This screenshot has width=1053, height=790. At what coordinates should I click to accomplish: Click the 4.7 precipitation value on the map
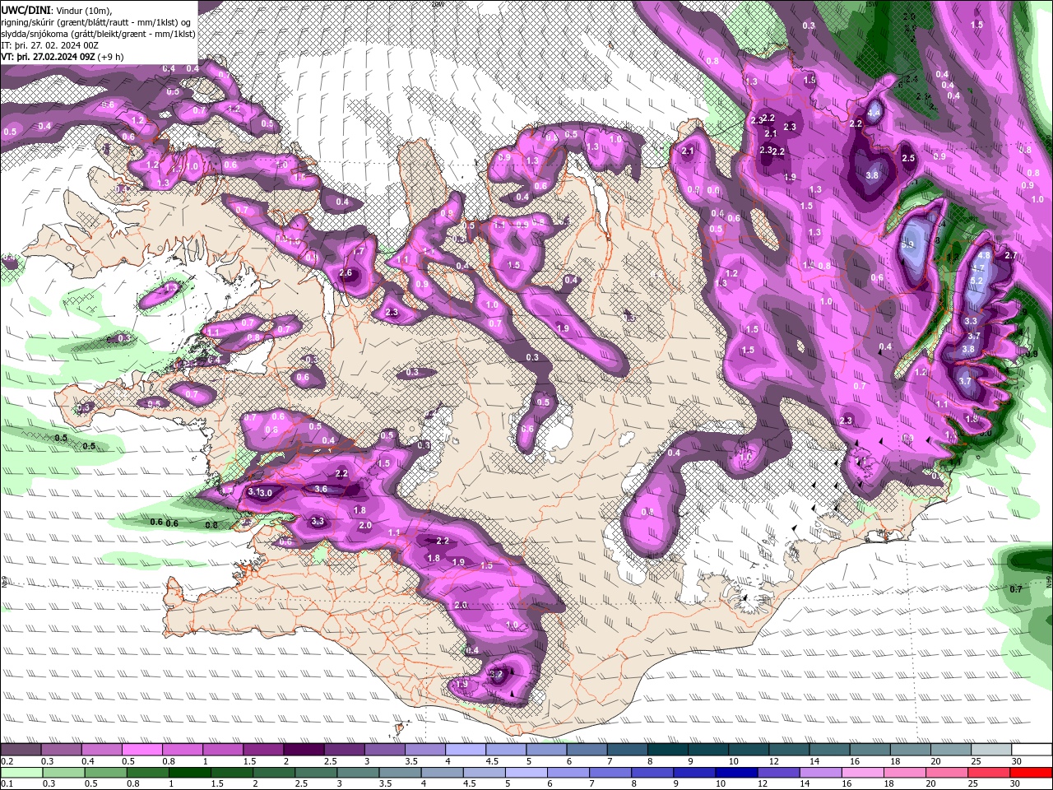(x=978, y=268)
